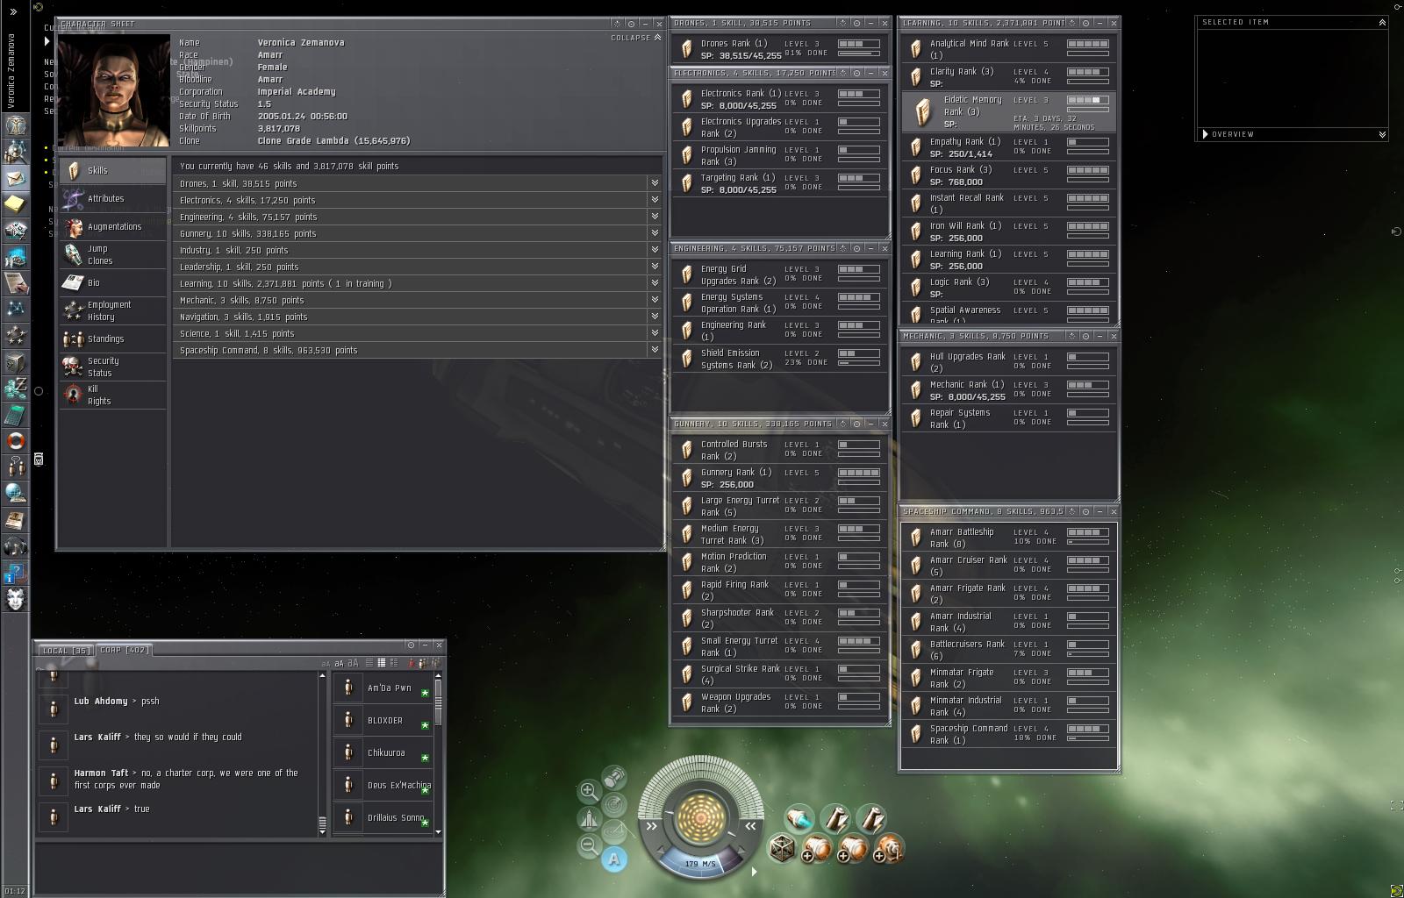Open the Bio section
Image resolution: width=1404 pixels, height=898 pixels.
pyautogui.click(x=113, y=282)
